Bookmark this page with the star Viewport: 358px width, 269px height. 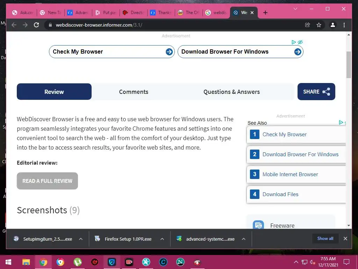319,25
